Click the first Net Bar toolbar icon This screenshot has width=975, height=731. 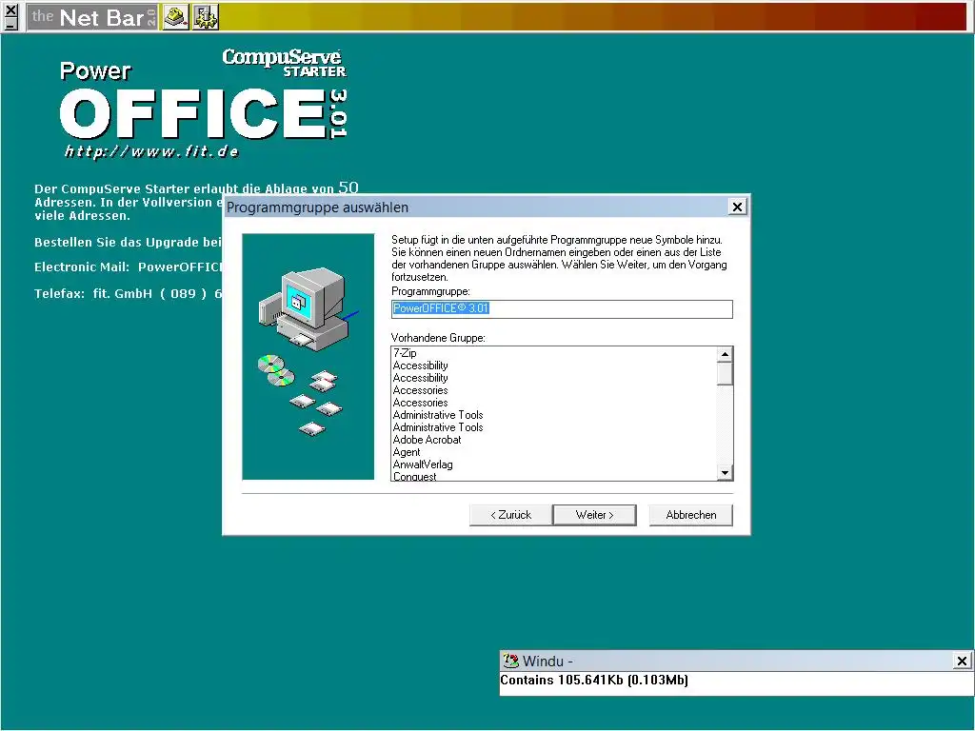[176, 17]
